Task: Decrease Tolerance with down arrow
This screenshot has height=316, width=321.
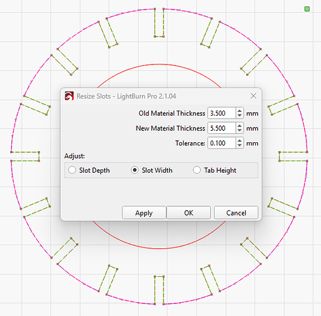Action: 239,146
